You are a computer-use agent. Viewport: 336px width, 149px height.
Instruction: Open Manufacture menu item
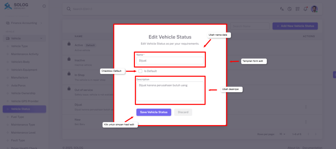(x=24, y=77)
